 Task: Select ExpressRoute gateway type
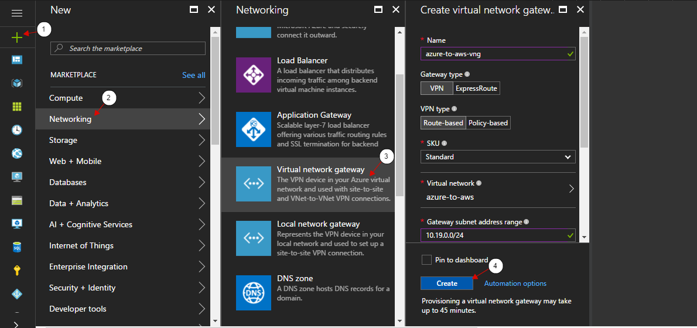pyautogui.click(x=477, y=88)
